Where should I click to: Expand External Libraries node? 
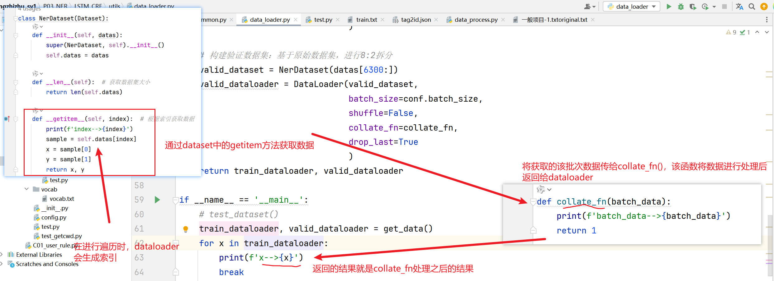(2, 255)
